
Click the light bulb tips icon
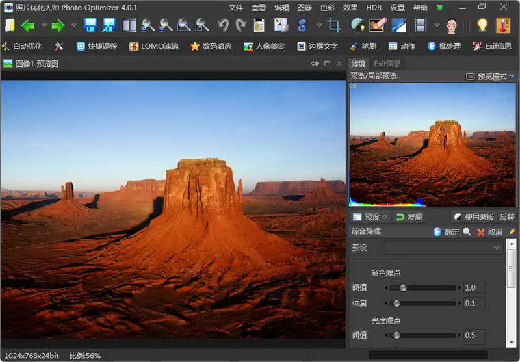(x=482, y=26)
